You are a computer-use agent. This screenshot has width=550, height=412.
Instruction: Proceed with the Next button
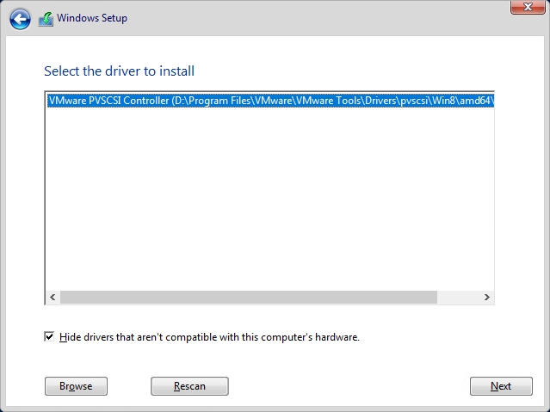pos(501,386)
